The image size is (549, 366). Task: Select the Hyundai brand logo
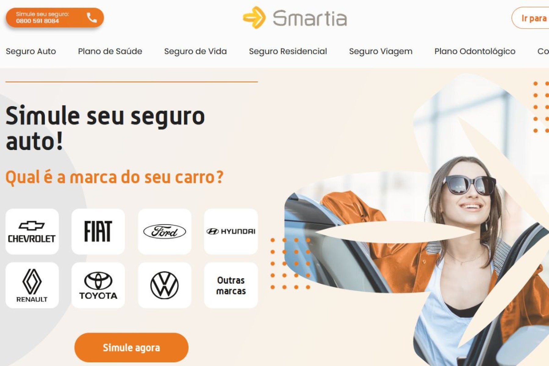231,231
